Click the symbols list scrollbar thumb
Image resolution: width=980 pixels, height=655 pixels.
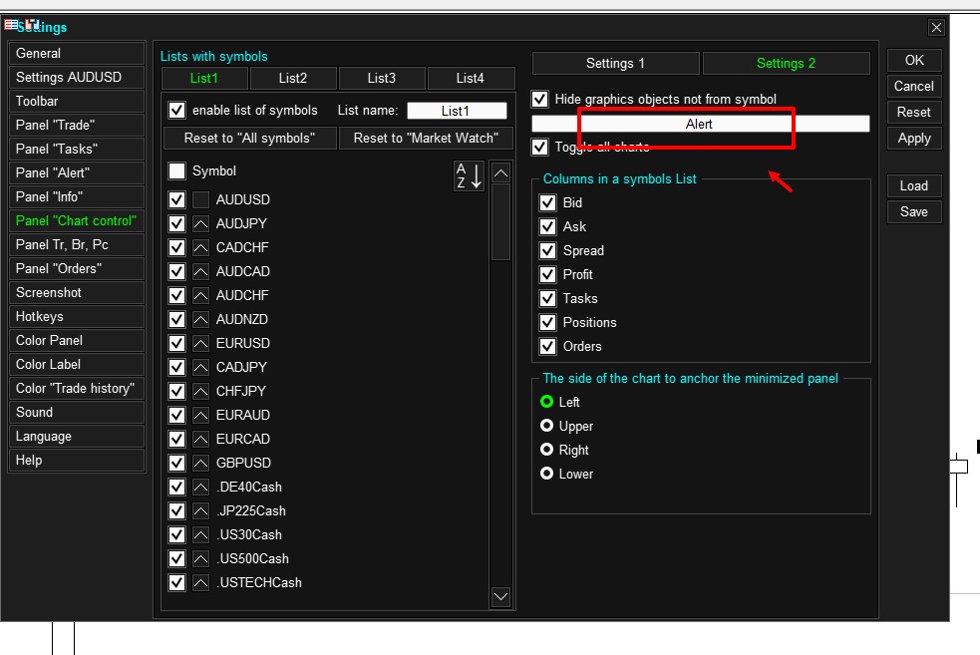click(500, 222)
